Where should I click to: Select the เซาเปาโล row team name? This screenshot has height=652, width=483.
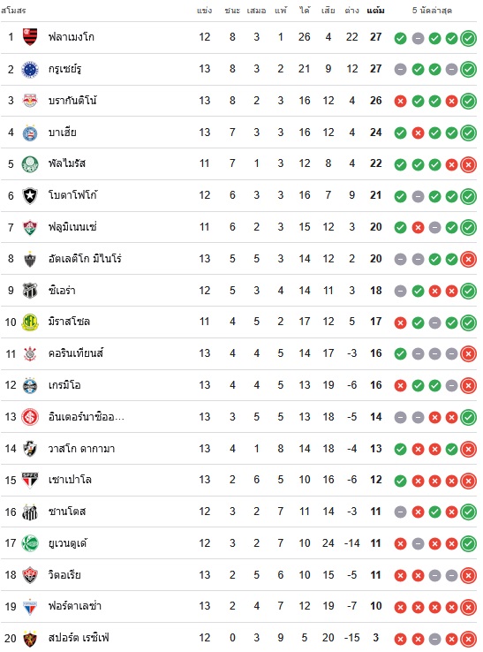(x=70, y=480)
